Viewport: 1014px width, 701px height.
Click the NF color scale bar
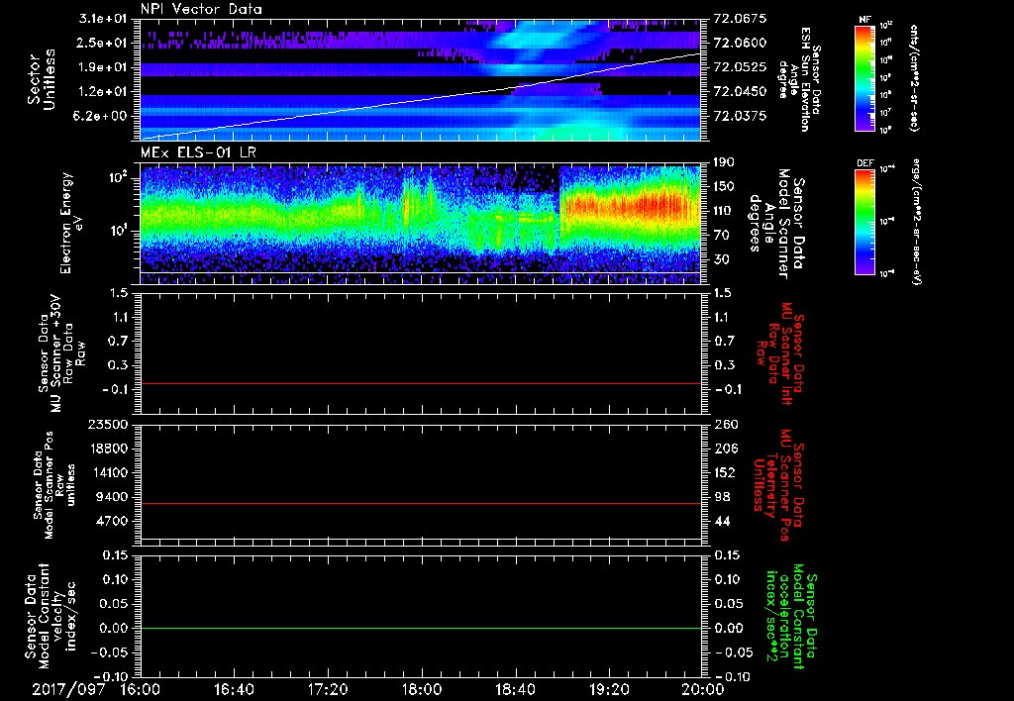(x=863, y=79)
